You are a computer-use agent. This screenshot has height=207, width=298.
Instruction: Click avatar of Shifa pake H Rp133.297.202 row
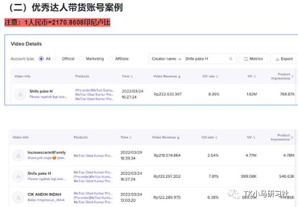(x=18, y=176)
